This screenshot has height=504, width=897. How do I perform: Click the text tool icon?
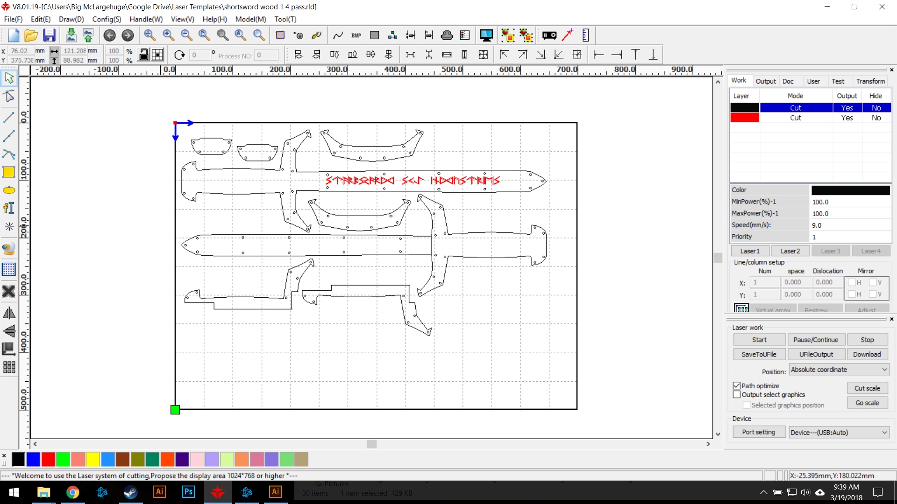point(8,208)
